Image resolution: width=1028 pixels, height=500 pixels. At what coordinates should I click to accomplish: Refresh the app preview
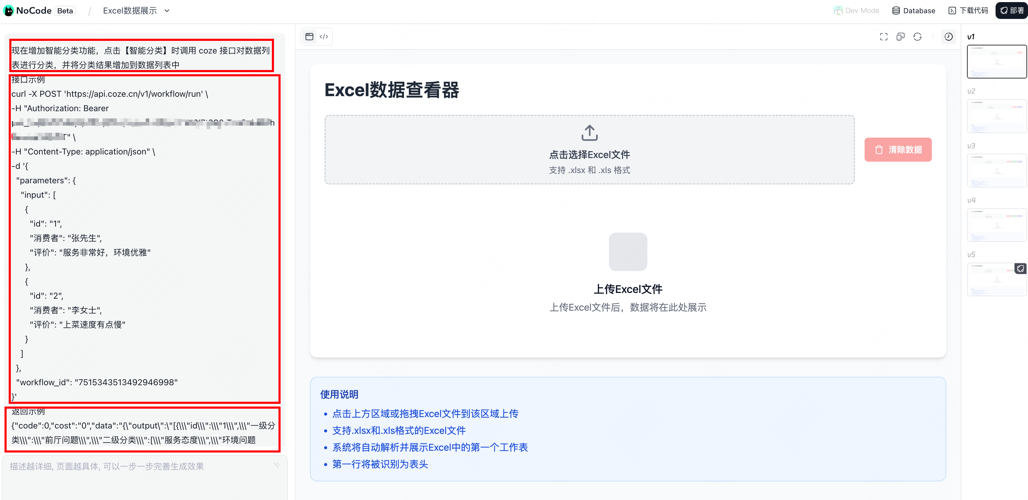(x=917, y=36)
